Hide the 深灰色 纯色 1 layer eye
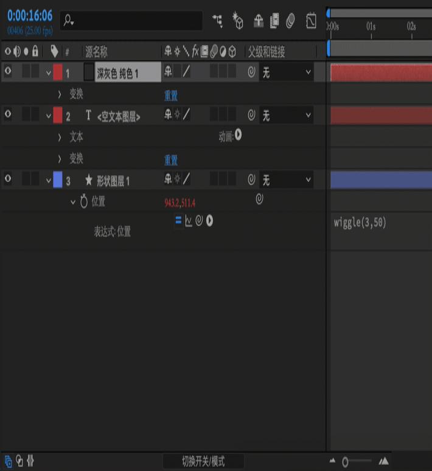This screenshot has height=471, width=432. (8, 71)
